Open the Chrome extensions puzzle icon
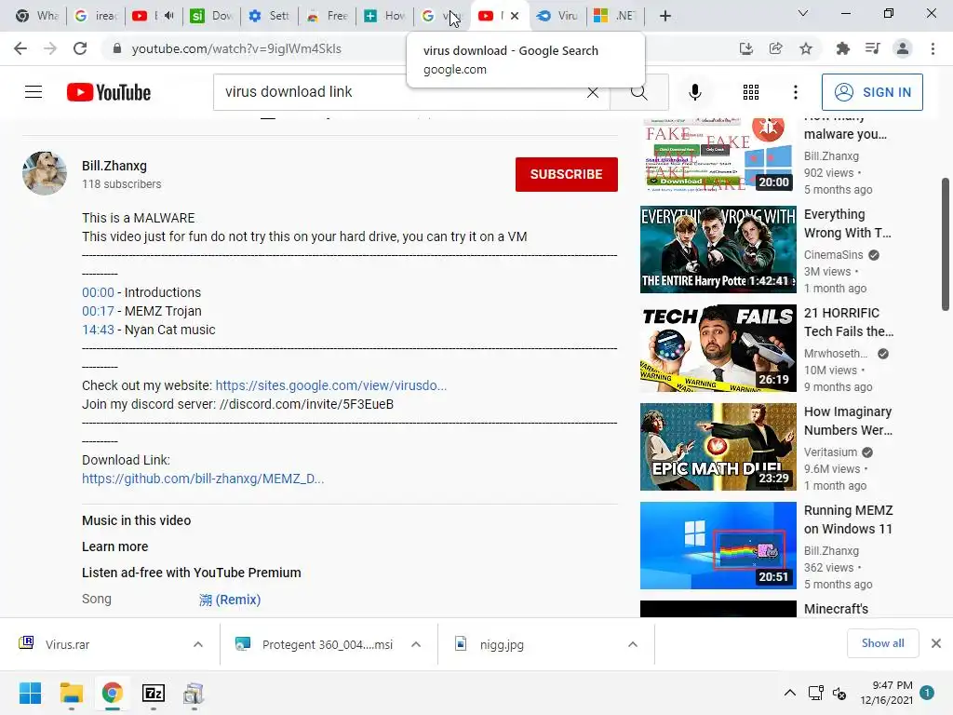 click(x=843, y=48)
